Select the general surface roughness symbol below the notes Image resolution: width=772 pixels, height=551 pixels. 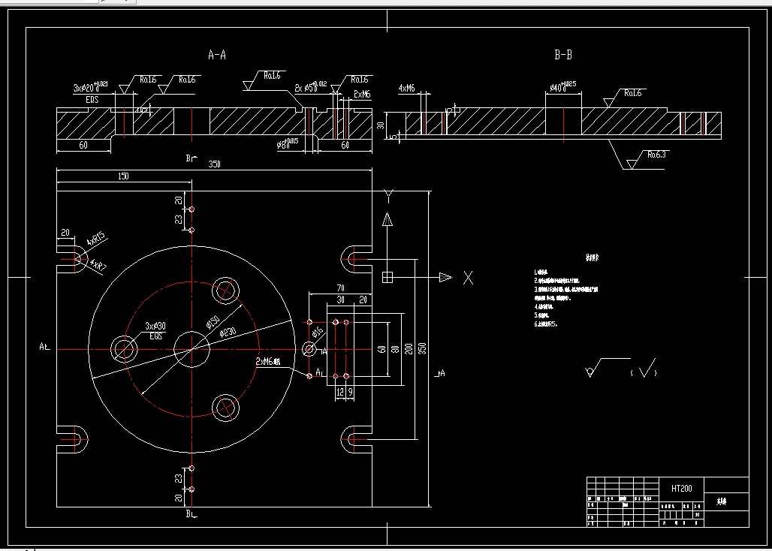coord(608,368)
